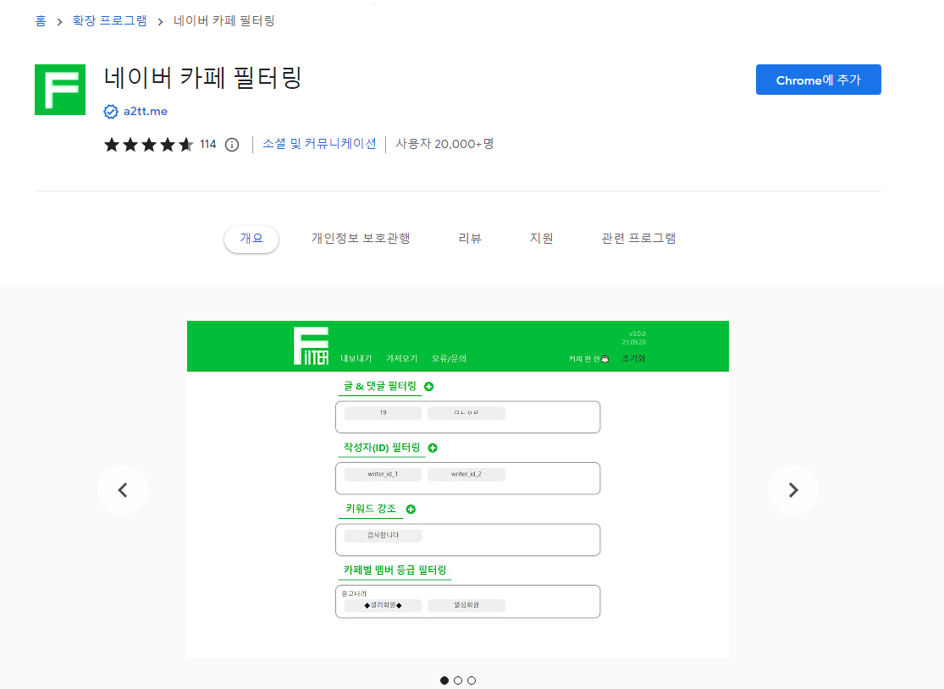This screenshot has height=689, width=944.
Task: Open the 지원 tab
Action: [x=541, y=239]
